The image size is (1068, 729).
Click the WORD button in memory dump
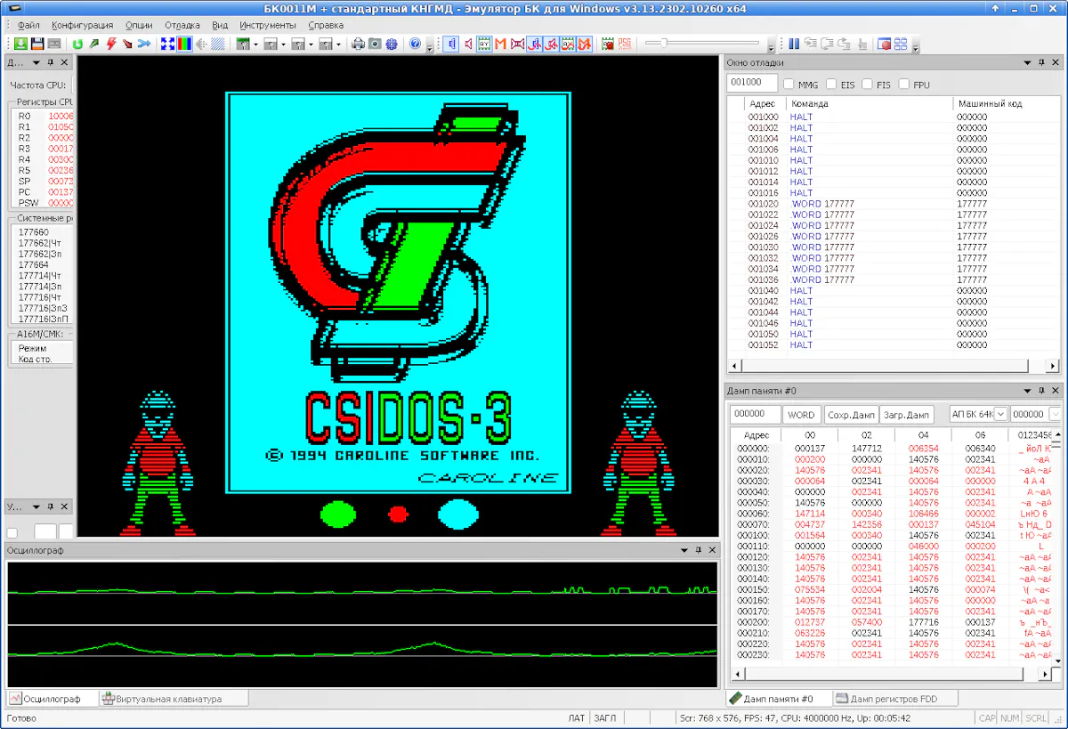801,414
